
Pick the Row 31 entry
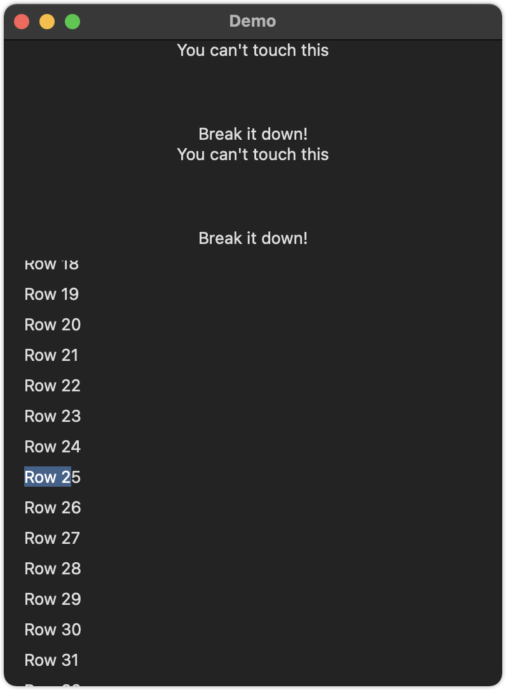pos(51,660)
